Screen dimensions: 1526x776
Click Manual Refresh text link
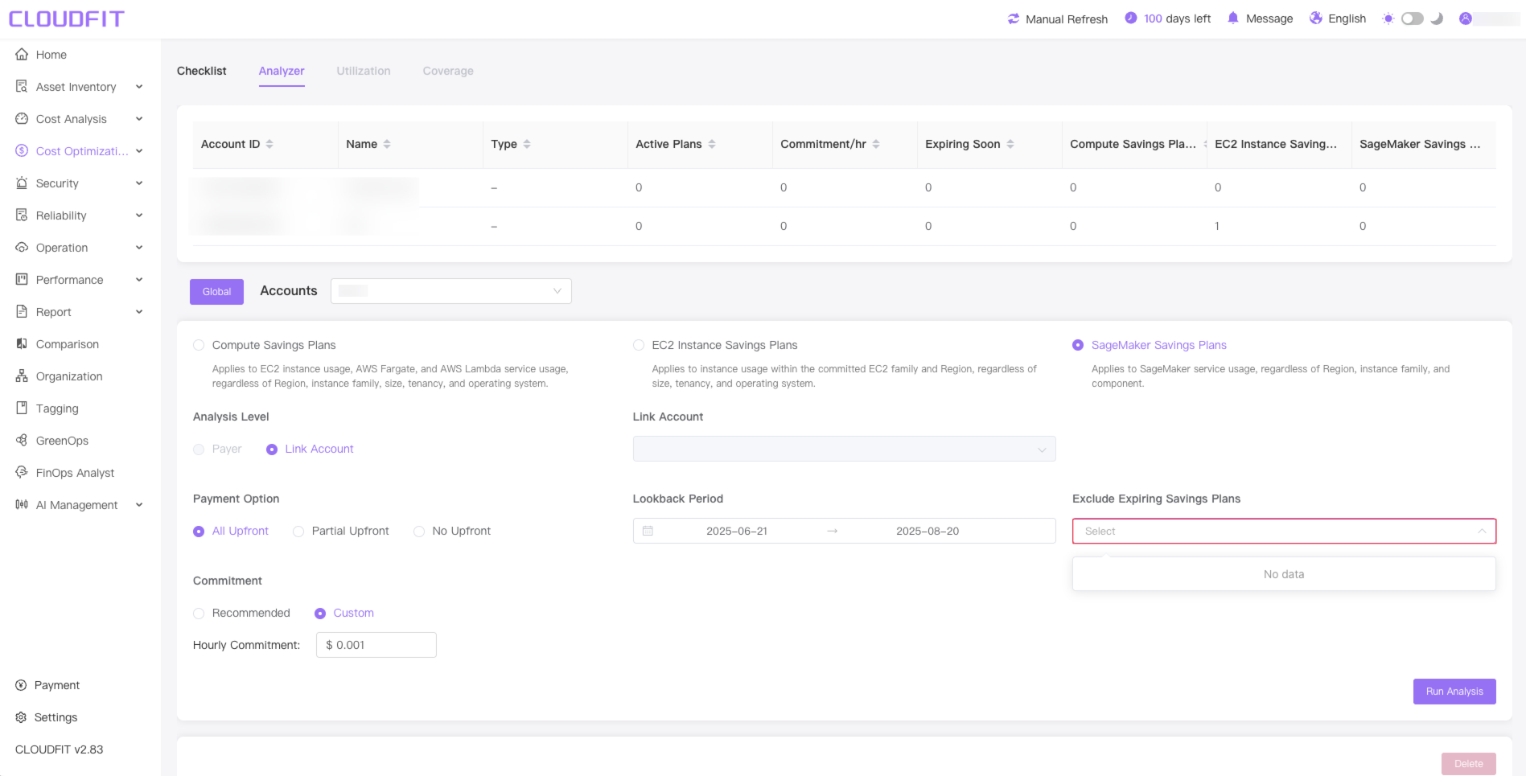[1067, 19]
